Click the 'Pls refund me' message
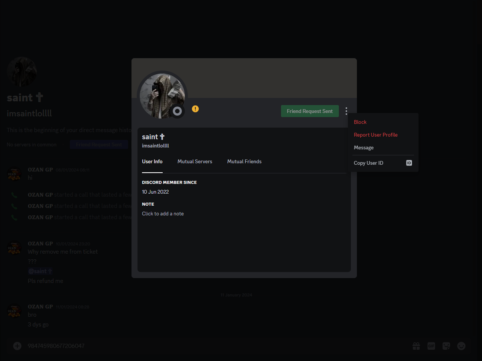This screenshot has height=361, width=482. point(45,281)
